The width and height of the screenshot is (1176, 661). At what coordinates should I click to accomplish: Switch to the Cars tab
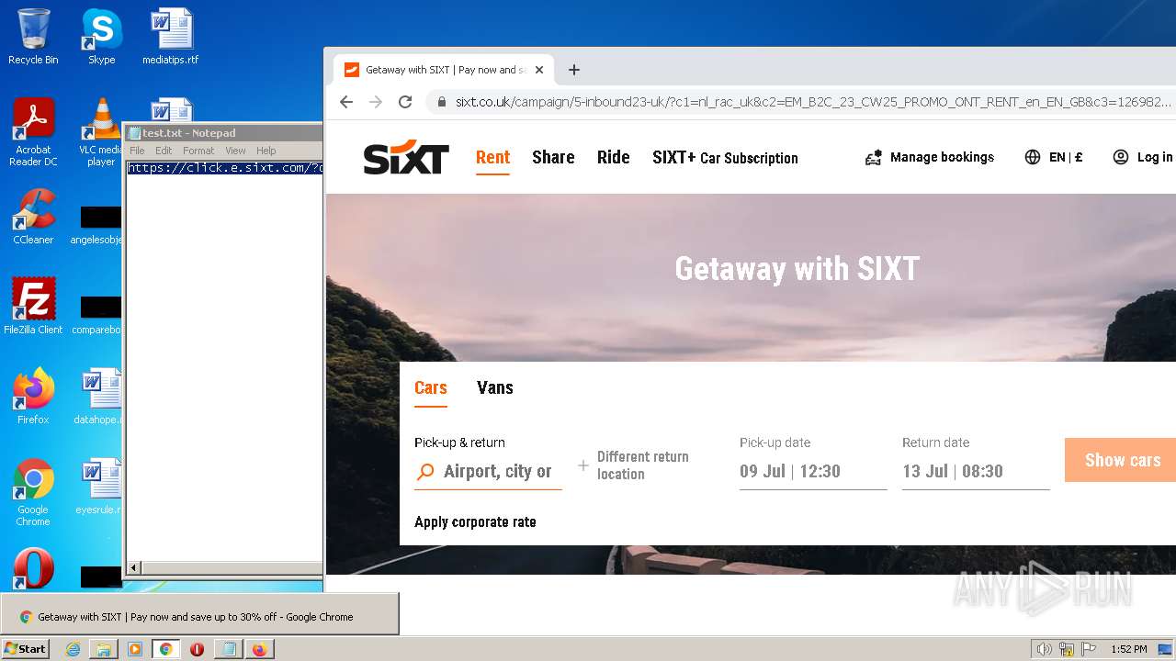[431, 387]
